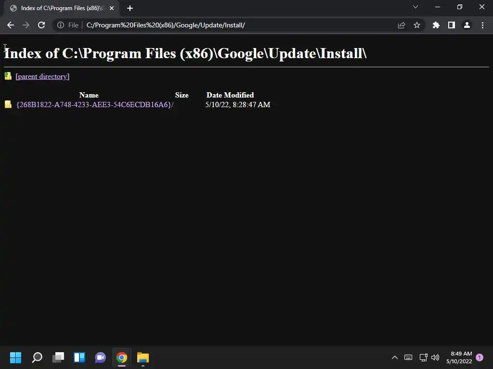The image size is (493, 369).
Task: Toggle the browser side panel
Action: 452,25
